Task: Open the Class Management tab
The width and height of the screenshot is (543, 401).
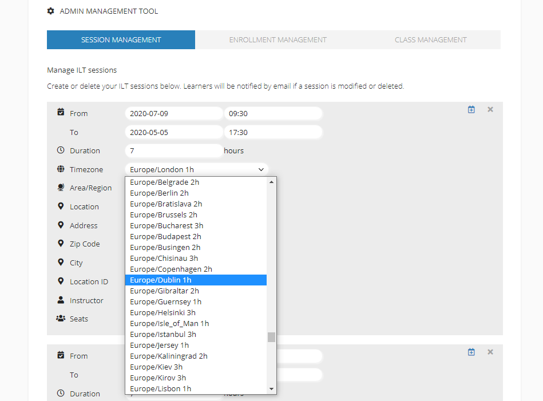Action: (430, 39)
